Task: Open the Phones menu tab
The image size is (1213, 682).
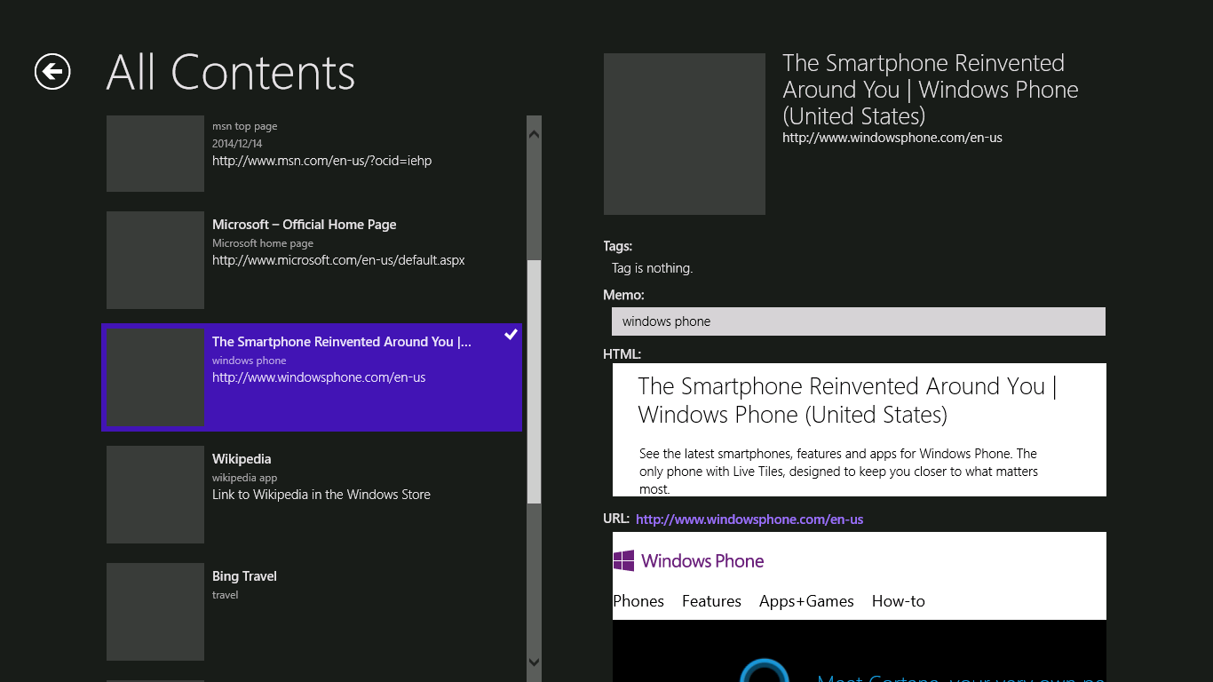Action: tap(638, 601)
